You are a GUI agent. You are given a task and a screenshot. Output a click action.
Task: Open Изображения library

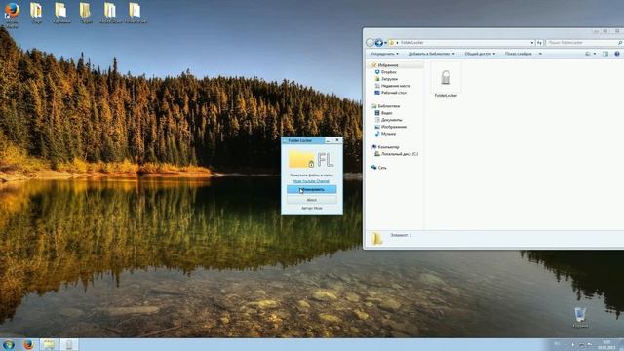click(394, 127)
